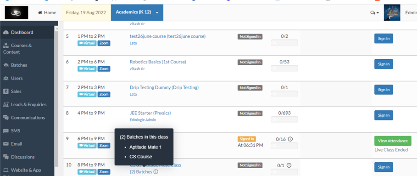
Task: Click the View Attendance button
Action: click(x=393, y=141)
